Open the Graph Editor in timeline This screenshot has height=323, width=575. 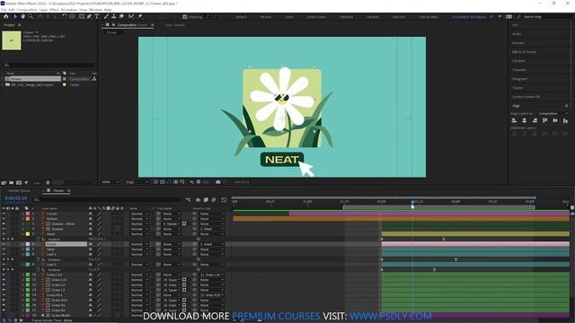click(x=224, y=200)
